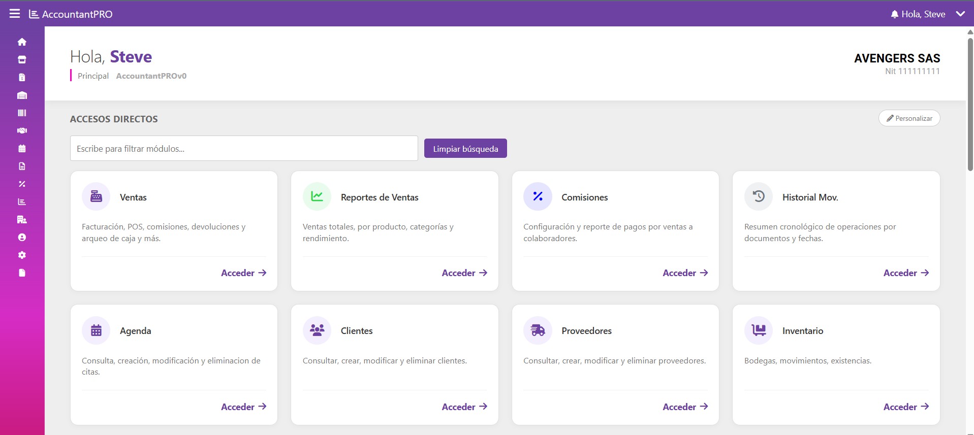
Task: Click the notification bell icon
Action: [895, 14]
